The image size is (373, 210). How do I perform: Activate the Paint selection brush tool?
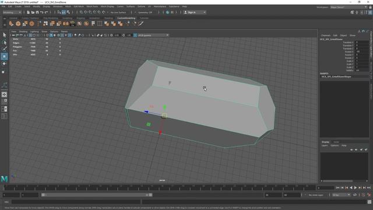coord(4,49)
